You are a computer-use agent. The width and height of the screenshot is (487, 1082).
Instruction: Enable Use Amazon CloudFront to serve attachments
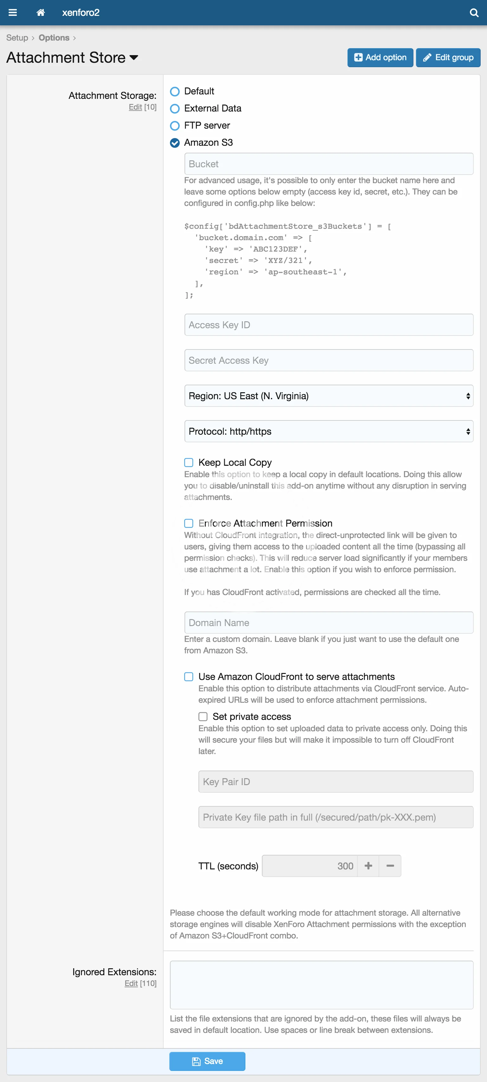point(189,677)
